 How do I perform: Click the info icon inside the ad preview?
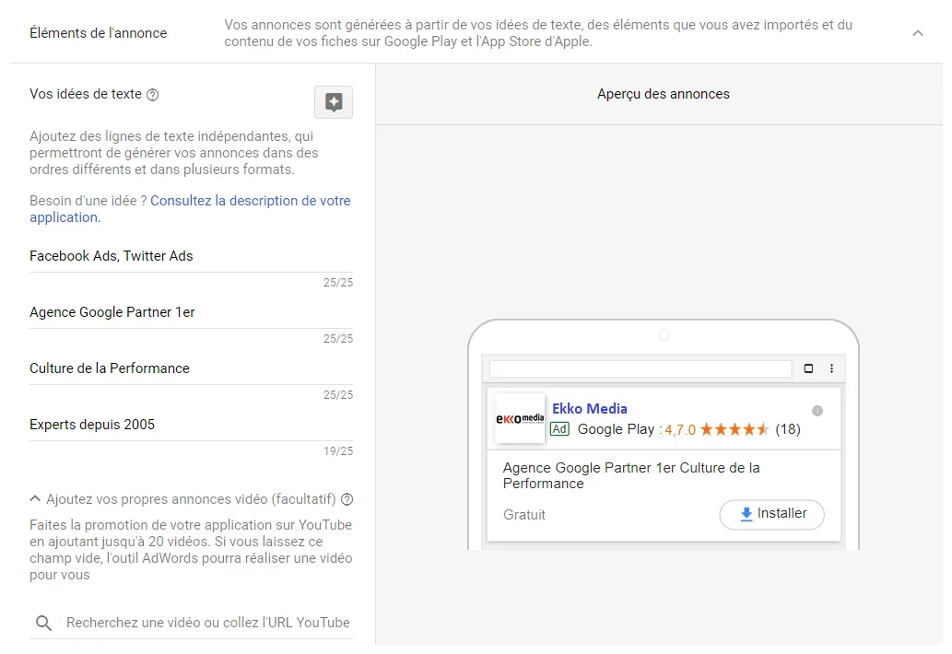coord(817,412)
